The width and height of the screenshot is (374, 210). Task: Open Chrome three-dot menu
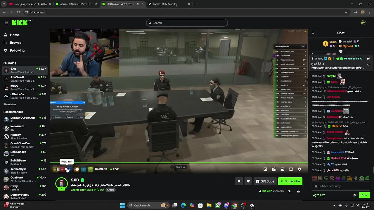click(x=370, y=12)
